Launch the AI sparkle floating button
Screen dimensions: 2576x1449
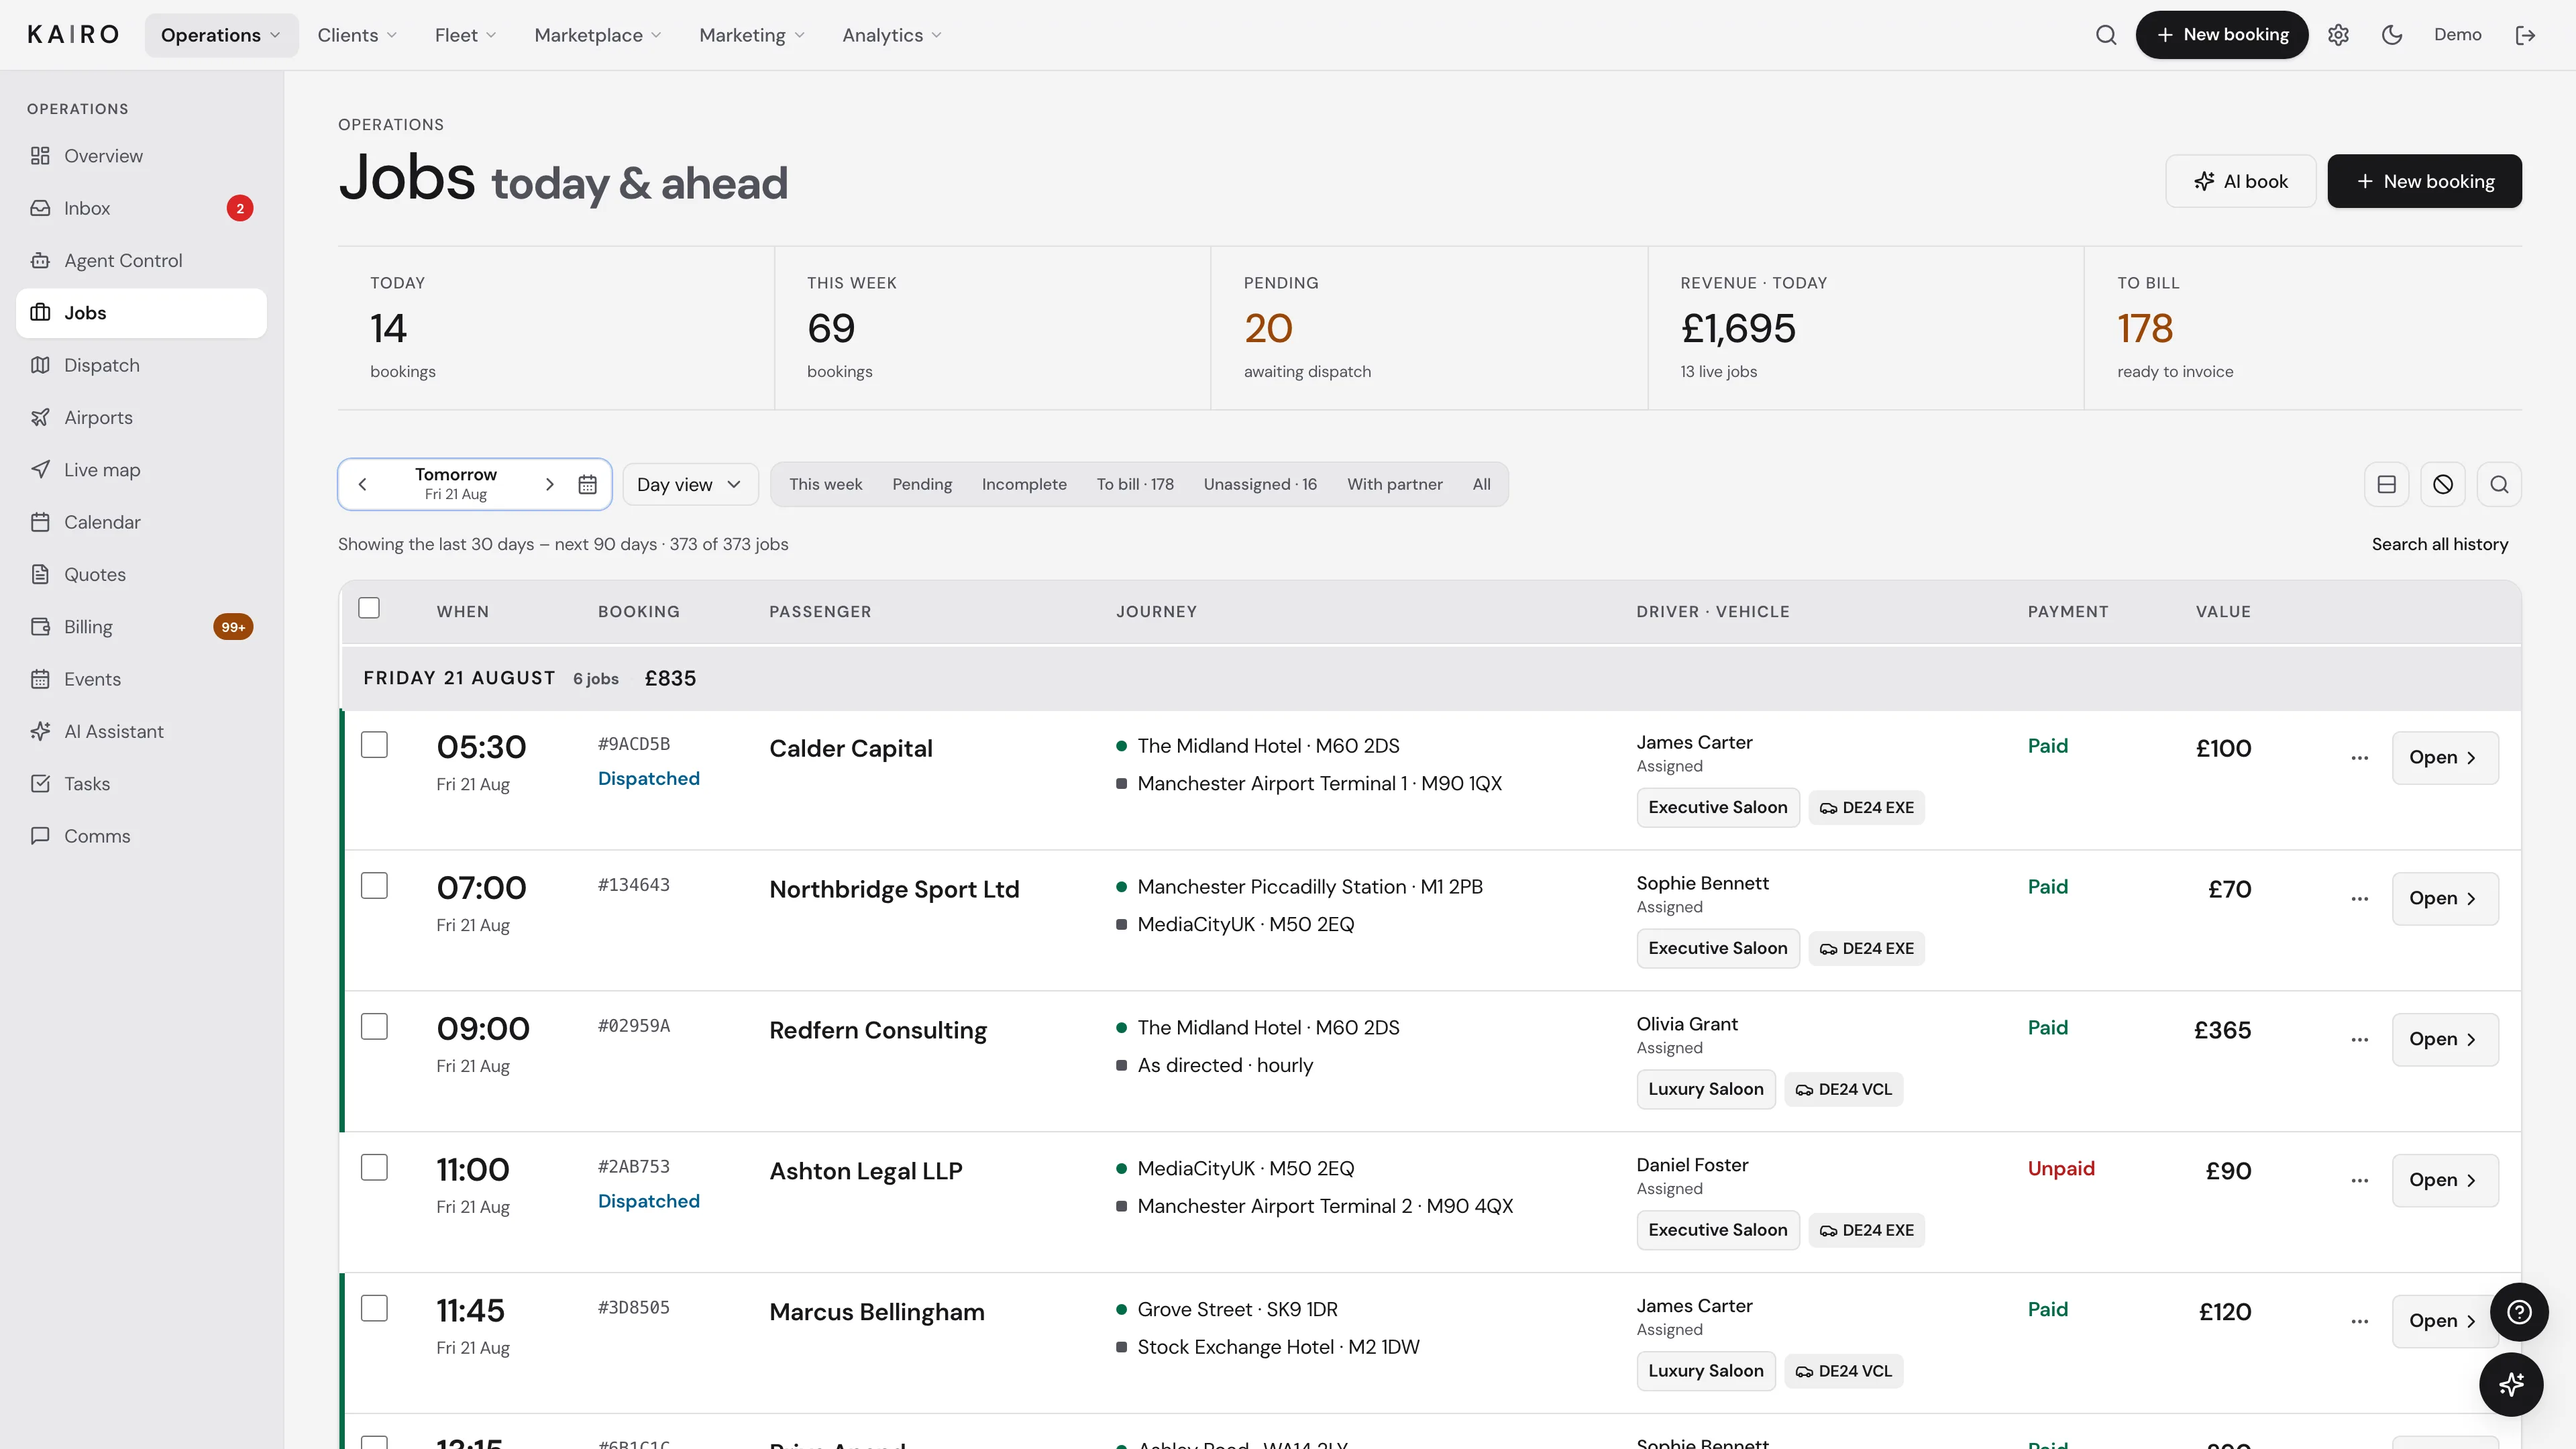(x=2511, y=1384)
